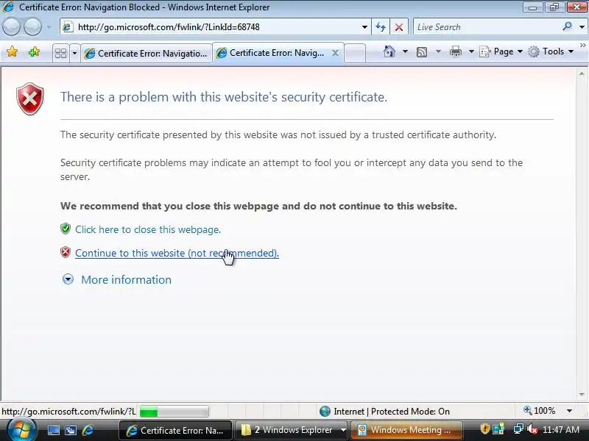Click the Back navigation button
This screenshot has width=589, height=441.
click(x=12, y=27)
